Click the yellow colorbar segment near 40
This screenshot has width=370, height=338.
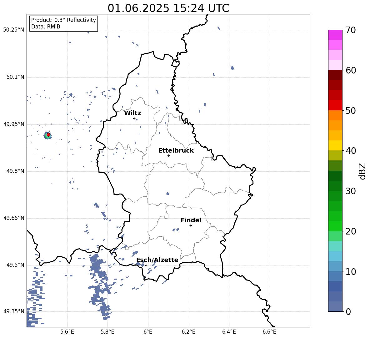click(x=335, y=145)
